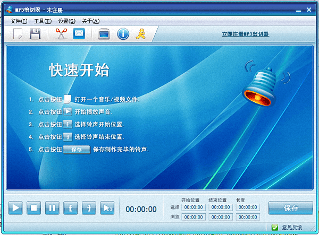Play the selected bracket section
The width and height of the screenshot is (319, 235).
[107, 208]
